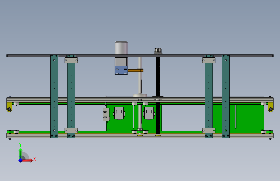Click the red X label beside the triad

click(x=35, y=159)
